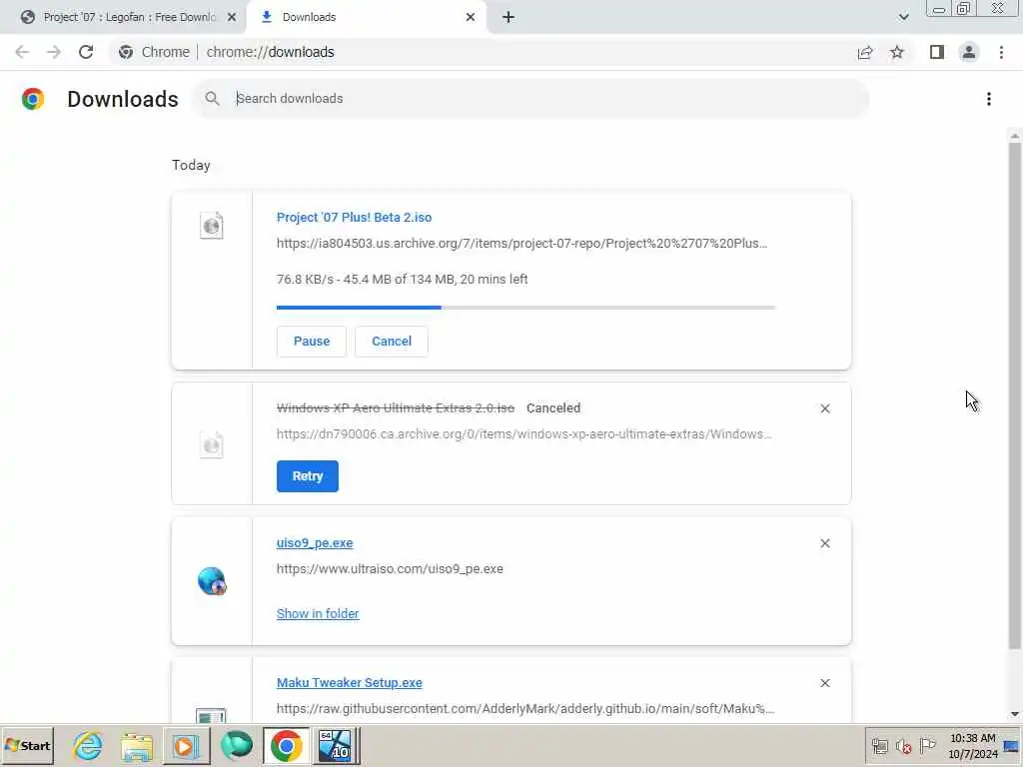The image size is (1023, 767).
Task: Close the Downloads tab
Action: pos(471,18)
